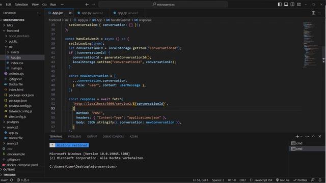
Task: Toggle secondary sidebar layout icon
Action: pyautogui.click(x=292, y=5)
